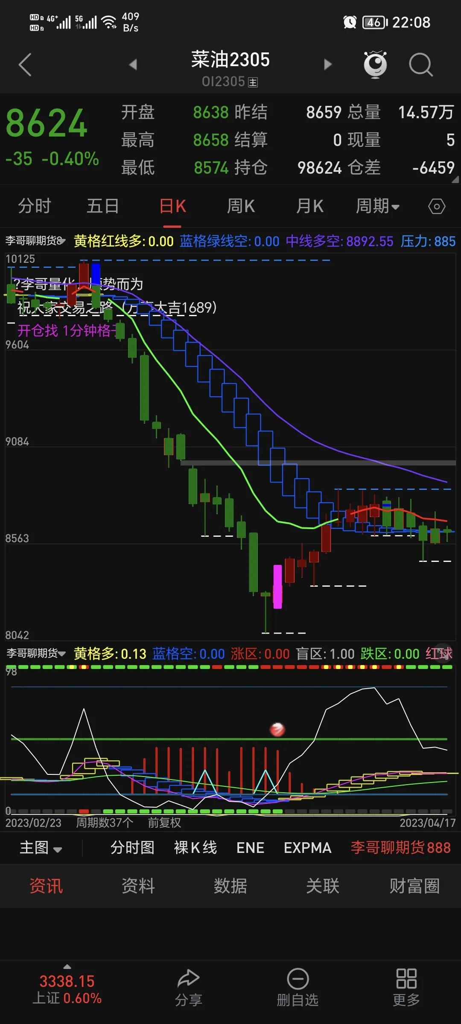Tap the 2023/04/17 end date label
The width and height of the screenshot is (461, 1024).
tap(428, 823)
